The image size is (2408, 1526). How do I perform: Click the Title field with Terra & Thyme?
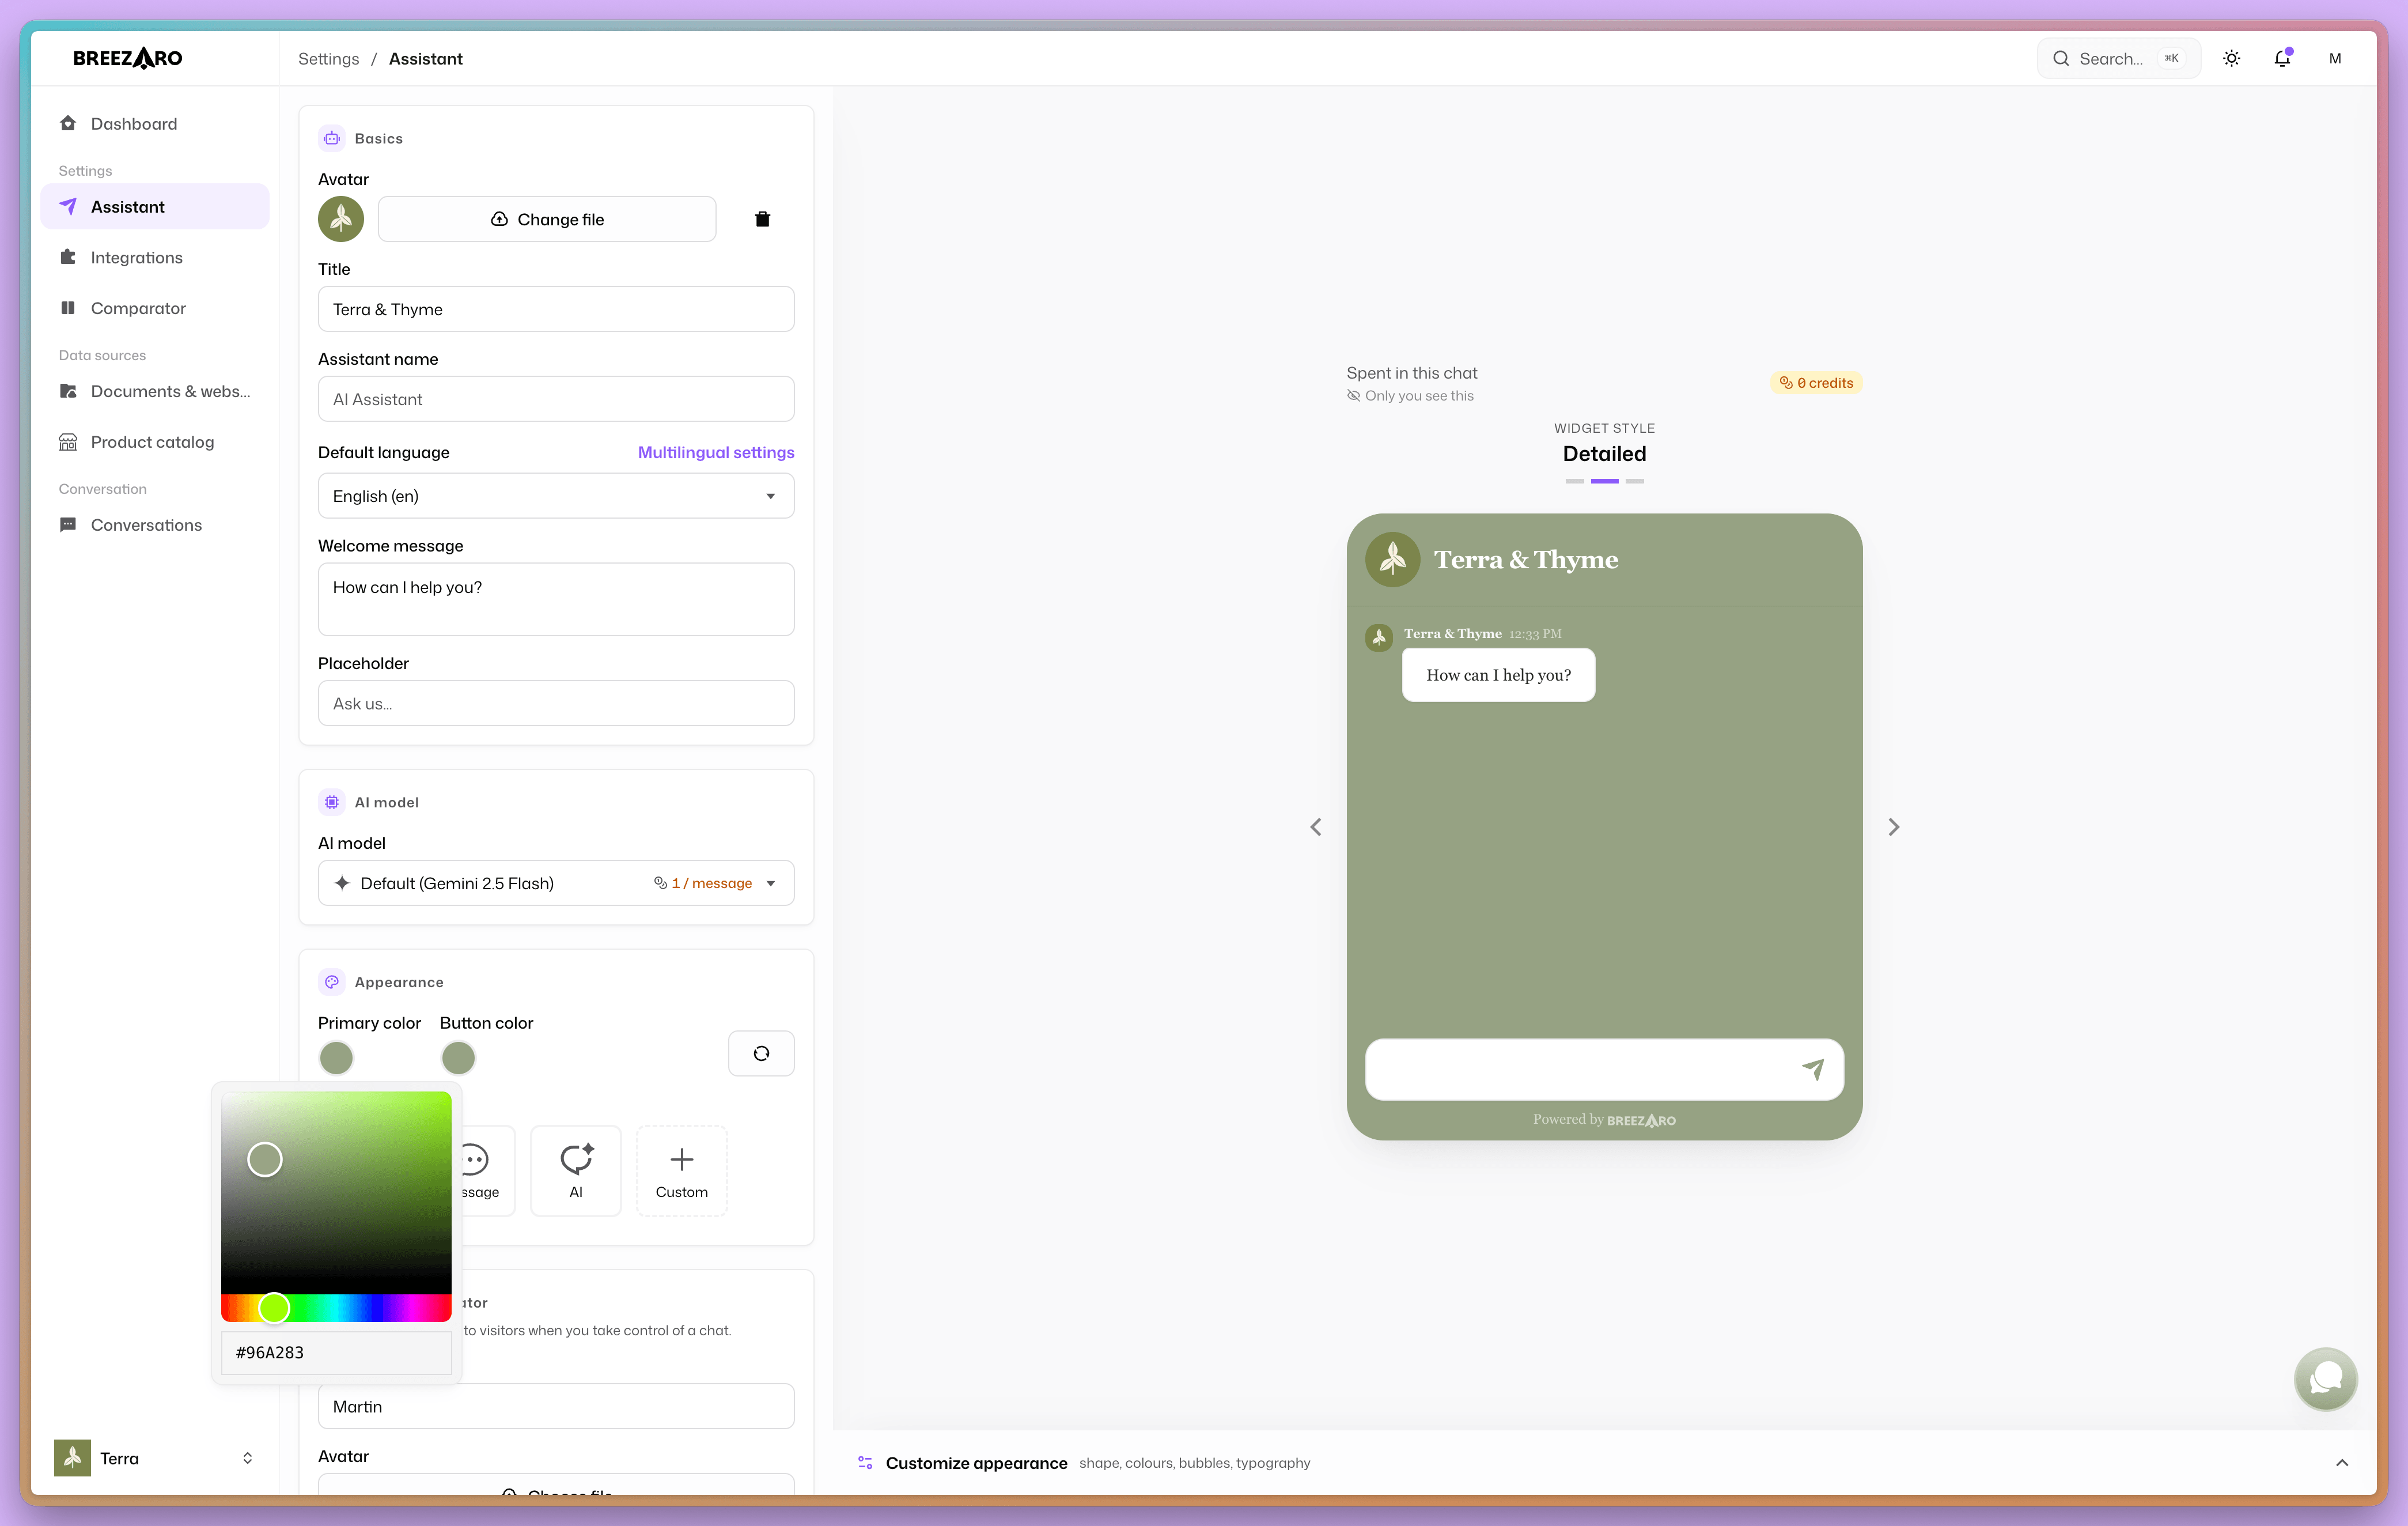click(x=556, y=309)
